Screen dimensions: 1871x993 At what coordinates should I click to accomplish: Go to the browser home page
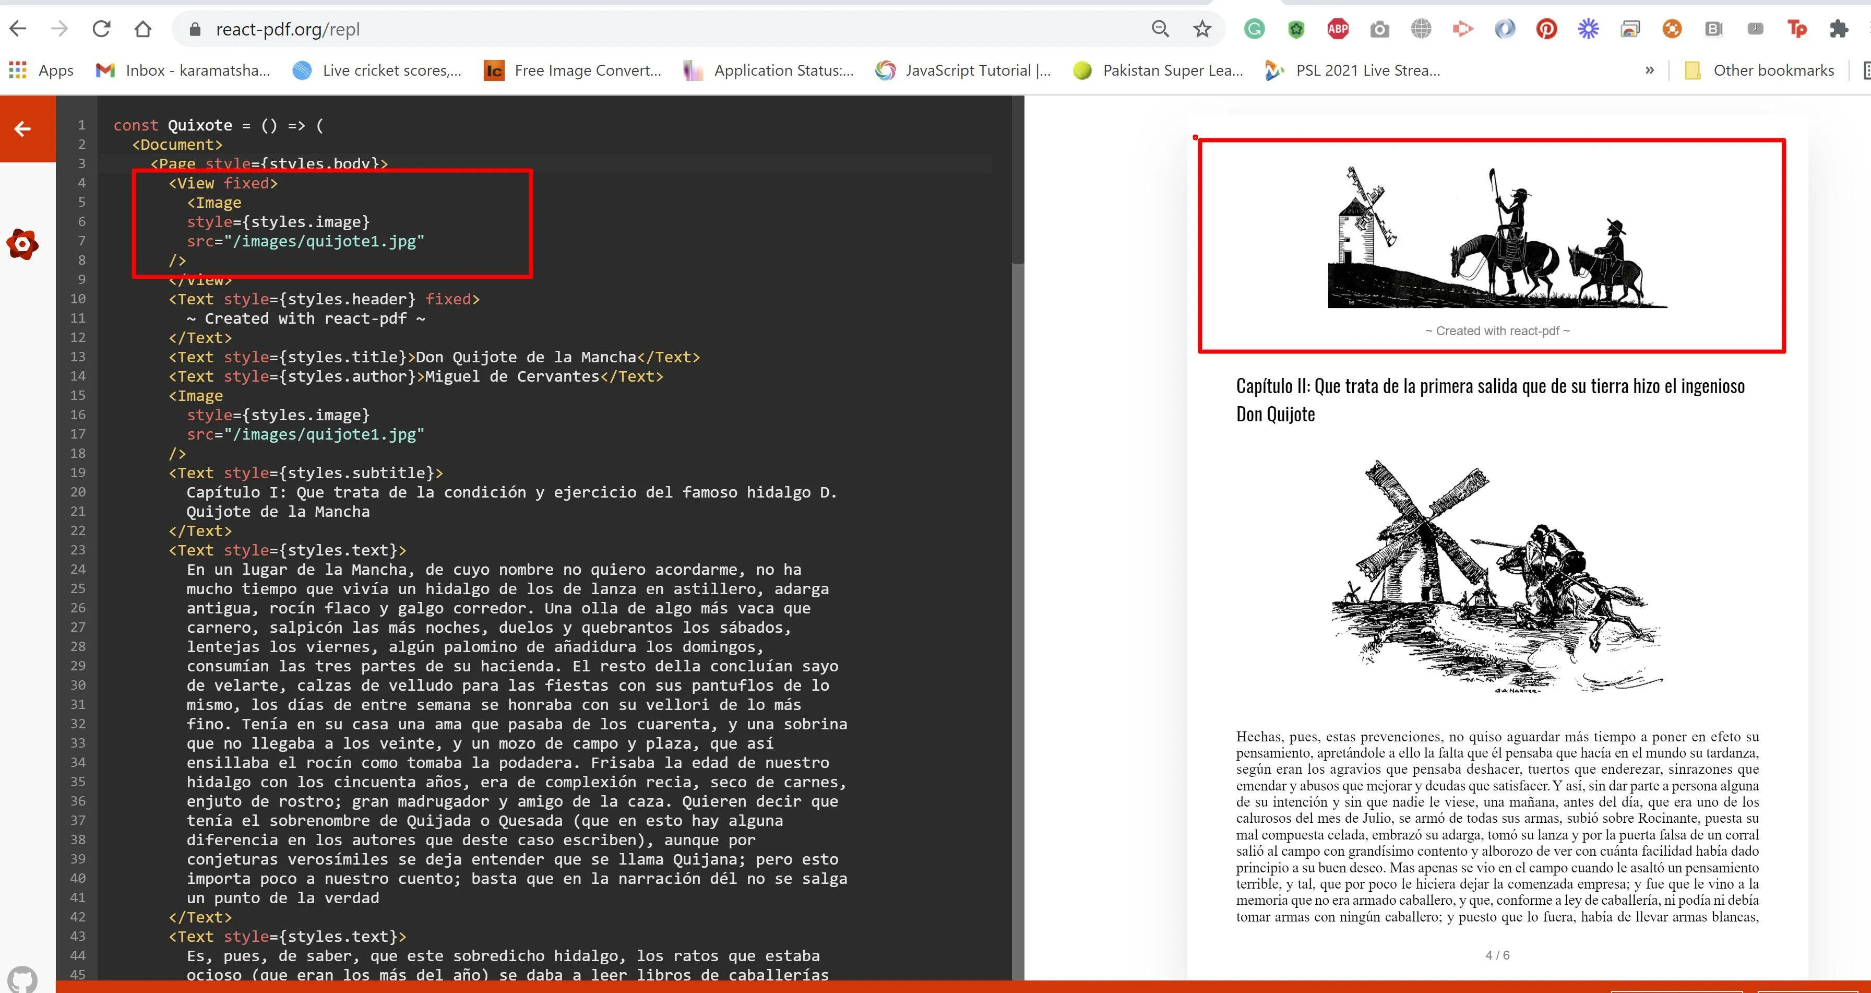coord(143,29)
